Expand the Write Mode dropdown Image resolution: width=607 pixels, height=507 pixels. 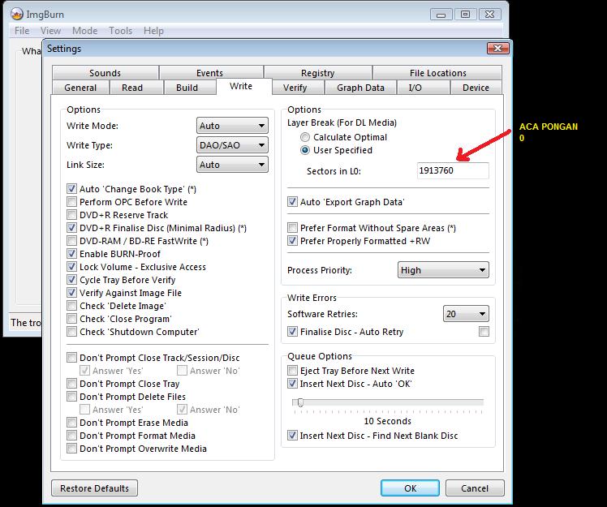tap(232, 126)
